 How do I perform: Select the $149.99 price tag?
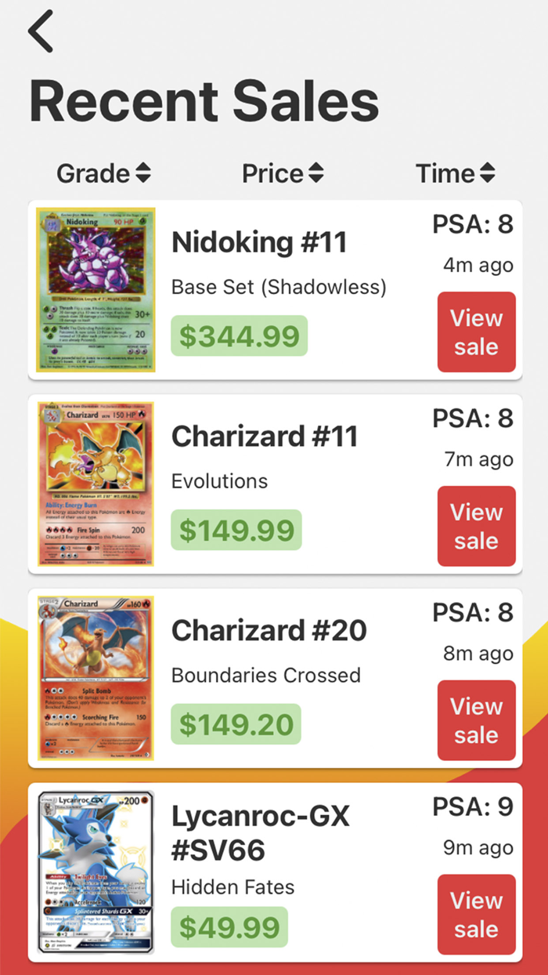click(236, 530)
